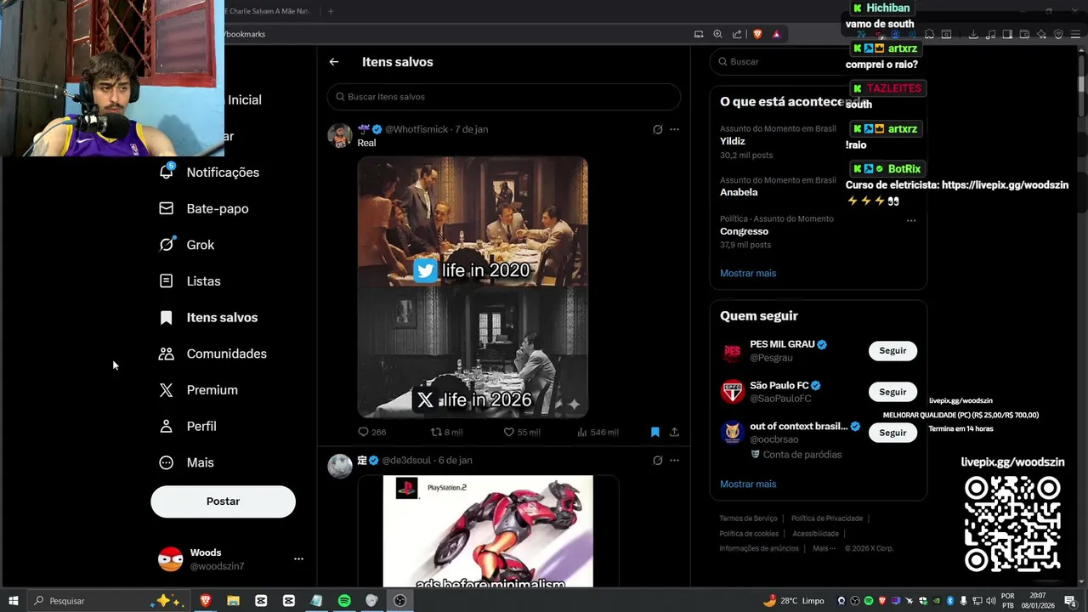Open Política de cookies footer link
Viewport: 1088px width, 612px height.
click(x=749, y=534)
